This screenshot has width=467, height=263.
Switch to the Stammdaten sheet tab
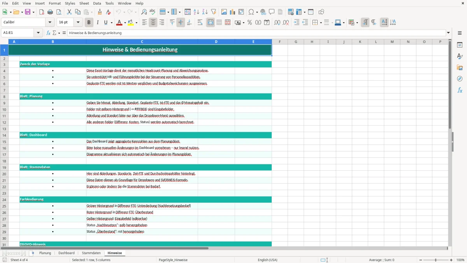tap(91, 253)
